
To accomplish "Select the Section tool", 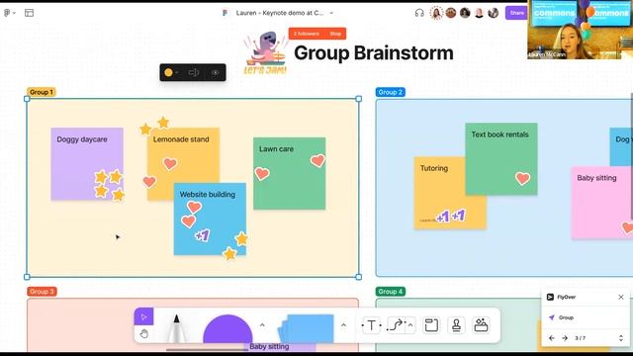I will pos(431,325).
